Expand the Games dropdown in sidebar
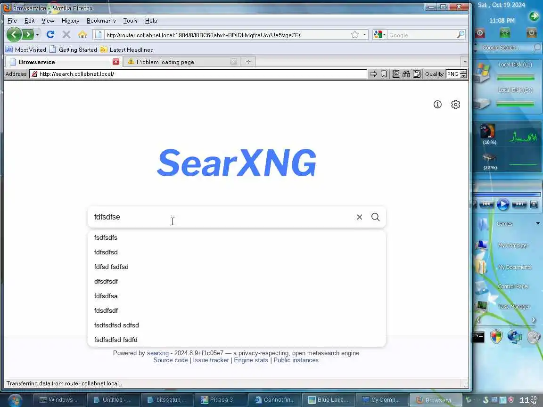This screenshot has height=407, width=543. 538,224
